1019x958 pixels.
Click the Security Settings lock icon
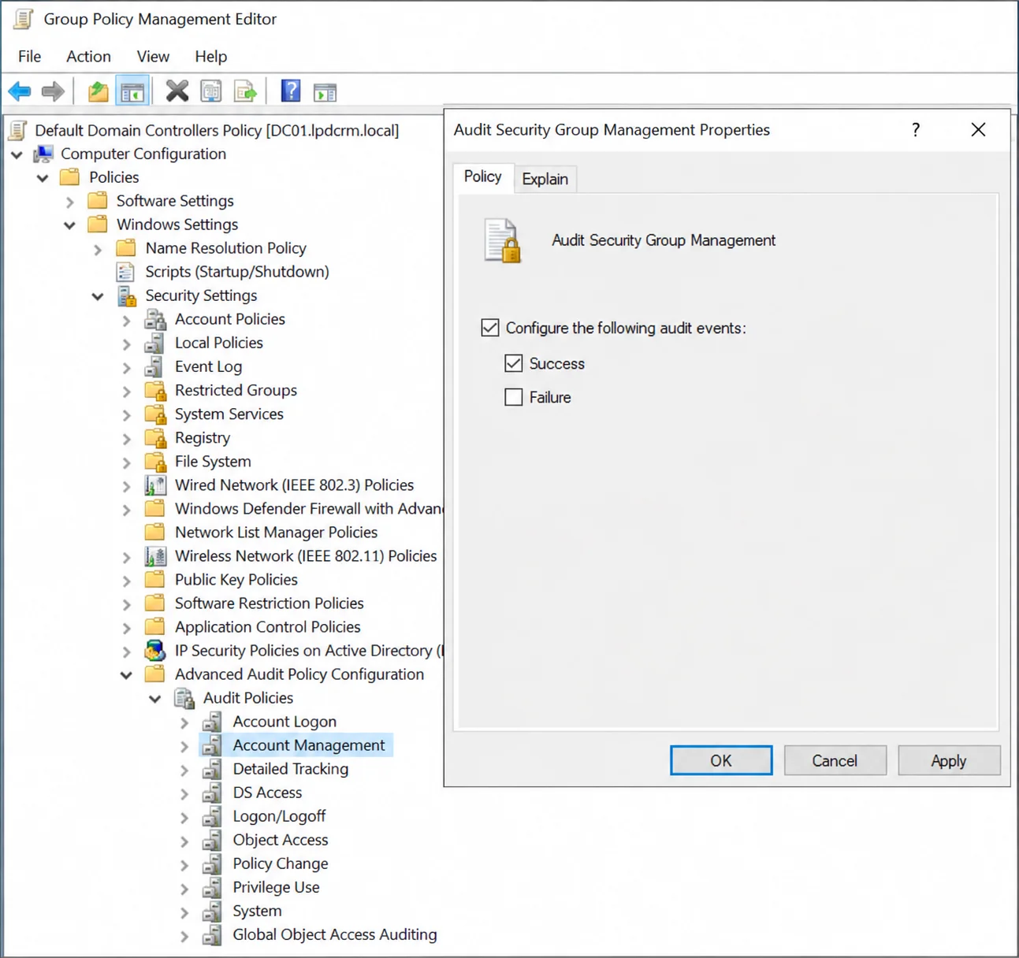click(x=127, y=296)
